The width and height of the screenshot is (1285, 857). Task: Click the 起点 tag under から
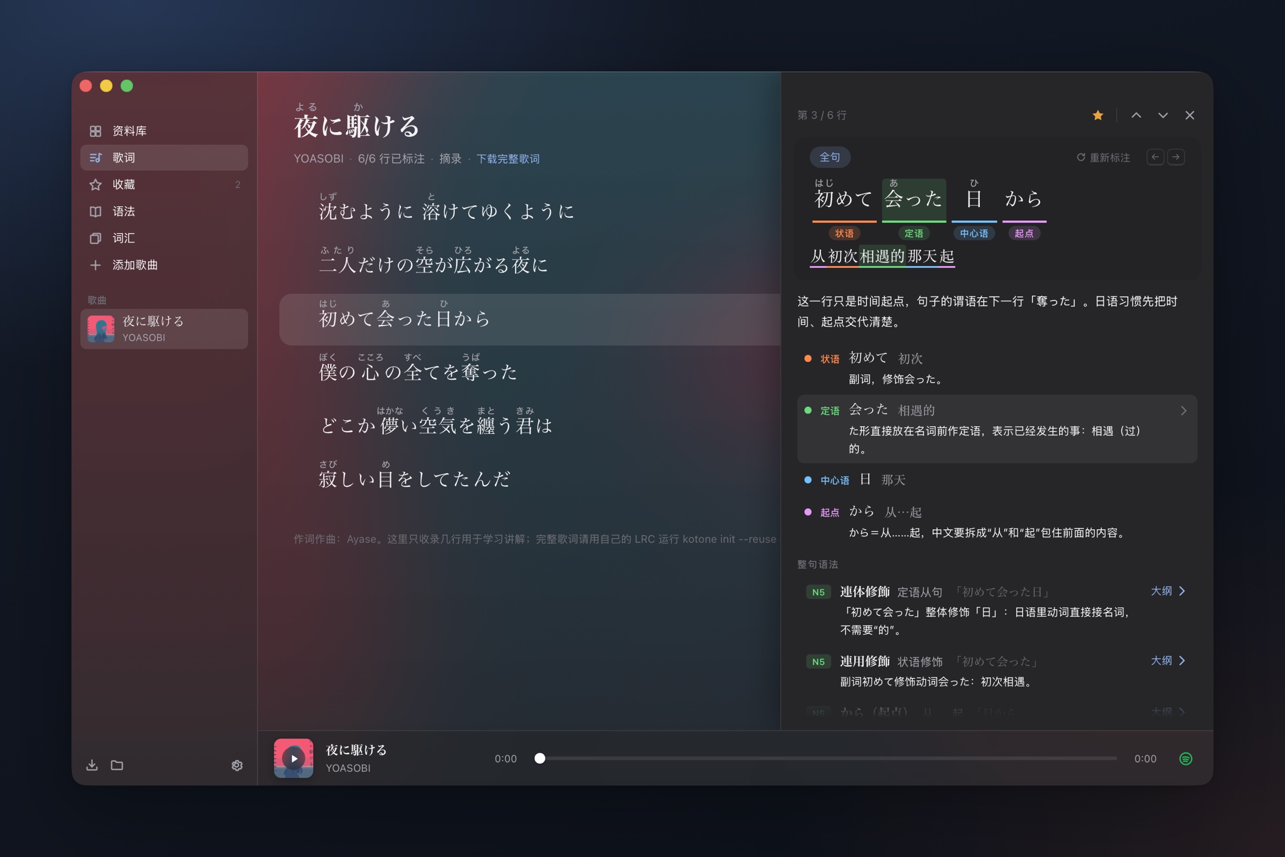pos(1024,233)
